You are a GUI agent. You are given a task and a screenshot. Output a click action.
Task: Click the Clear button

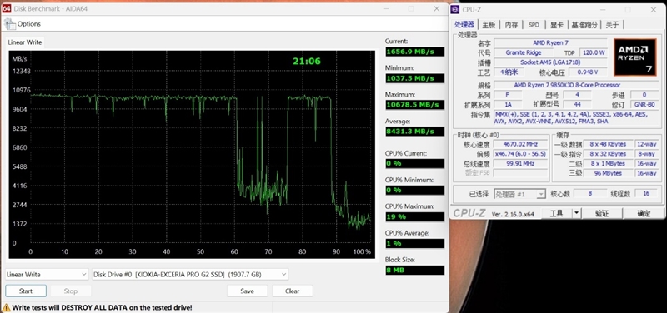pyautogui.click(x=293, y=291)
